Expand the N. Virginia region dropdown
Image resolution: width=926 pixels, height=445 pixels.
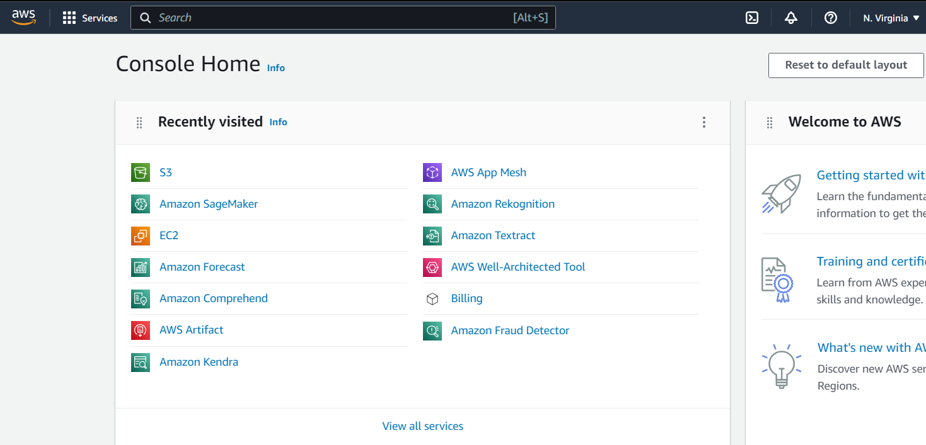pos(891,18)
